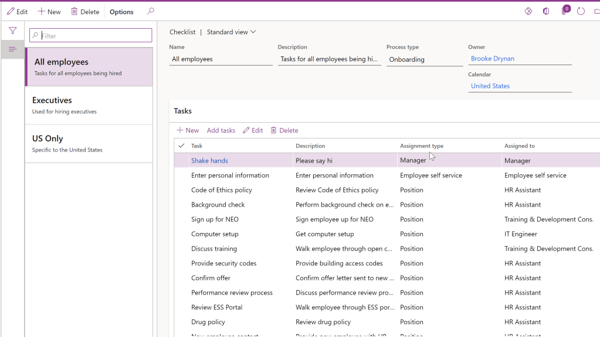
Task: Expand the Standard view dropdown
Action: point(231,32)
